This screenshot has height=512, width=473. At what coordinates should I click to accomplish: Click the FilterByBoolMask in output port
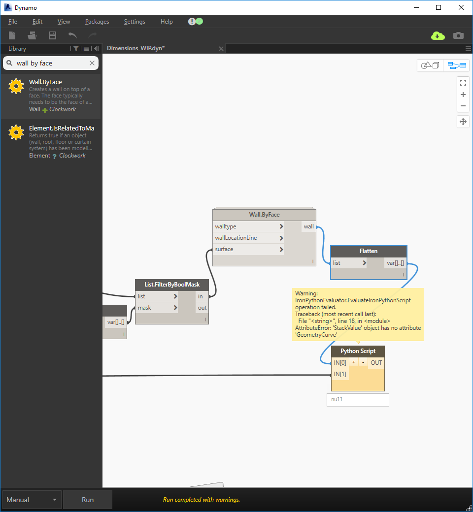pyautogui.click(x=201, y=296)
